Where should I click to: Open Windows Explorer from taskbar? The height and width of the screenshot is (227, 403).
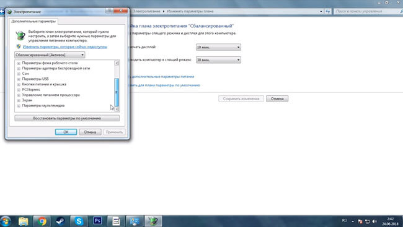click(x=24, y=221)
